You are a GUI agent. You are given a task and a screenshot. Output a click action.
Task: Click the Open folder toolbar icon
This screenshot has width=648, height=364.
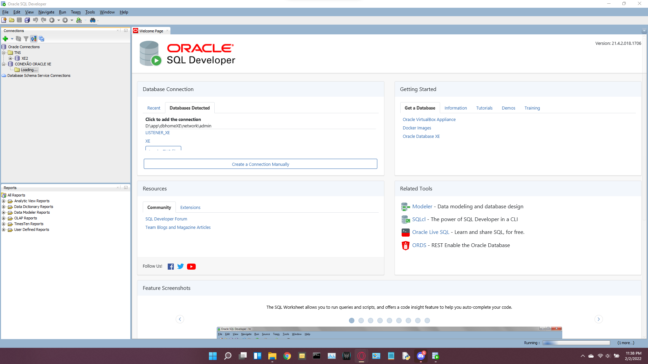click(x=12, y=20)
